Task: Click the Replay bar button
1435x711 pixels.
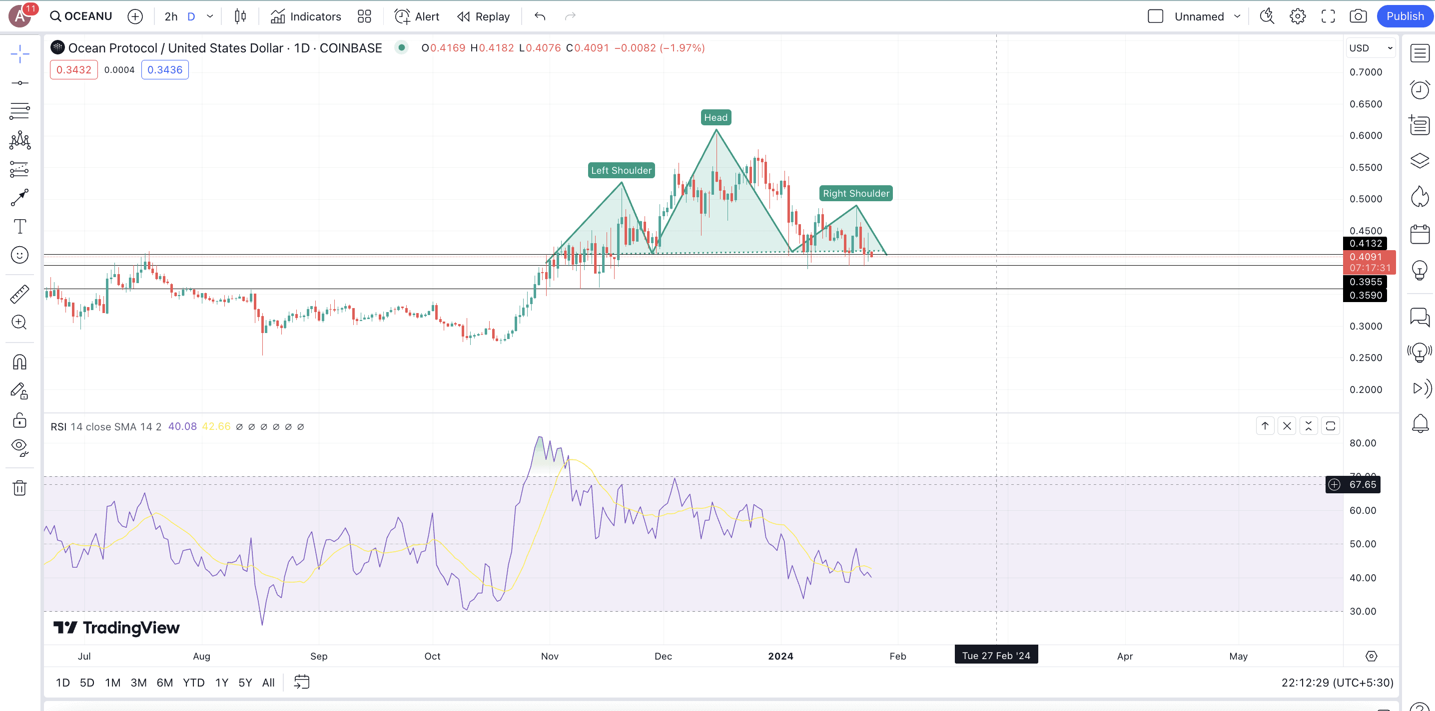Action: (x=484, y=16)
